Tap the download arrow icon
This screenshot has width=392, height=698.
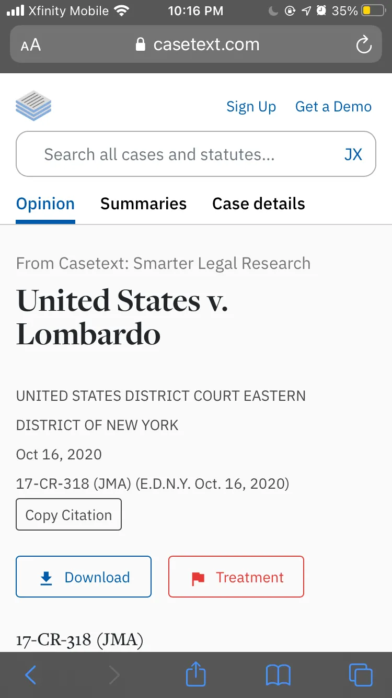coord(47,578)
